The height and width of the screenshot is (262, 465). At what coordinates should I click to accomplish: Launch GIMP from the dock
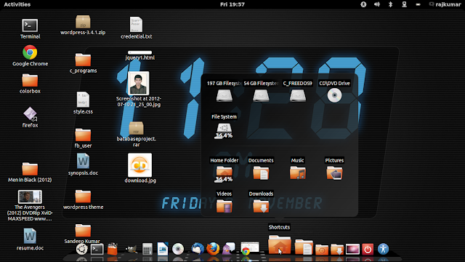pos(131,249)
